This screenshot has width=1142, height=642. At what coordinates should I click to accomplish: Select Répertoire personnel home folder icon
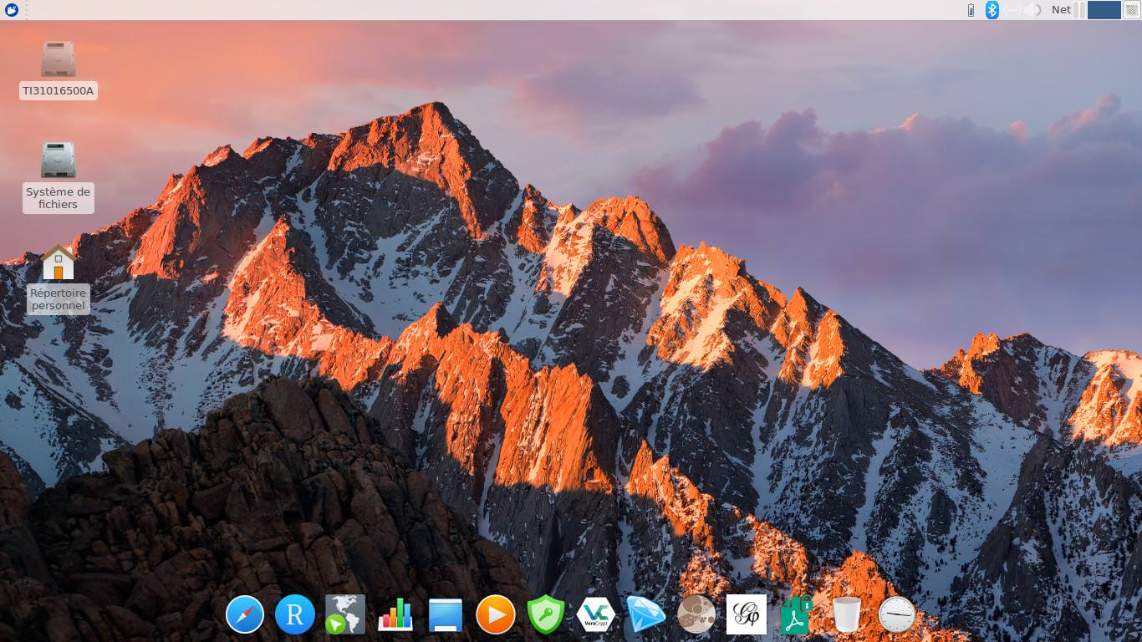(x=59, y=263)
